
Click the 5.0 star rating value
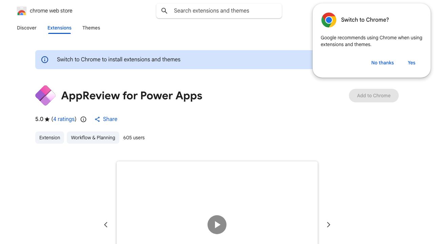[39, 119]
